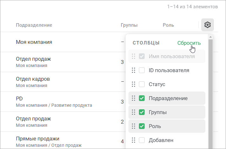This screenshot has height=149, width=226.
Task: Click the drag handle beside ID пользователя
Action: (134, 70)
